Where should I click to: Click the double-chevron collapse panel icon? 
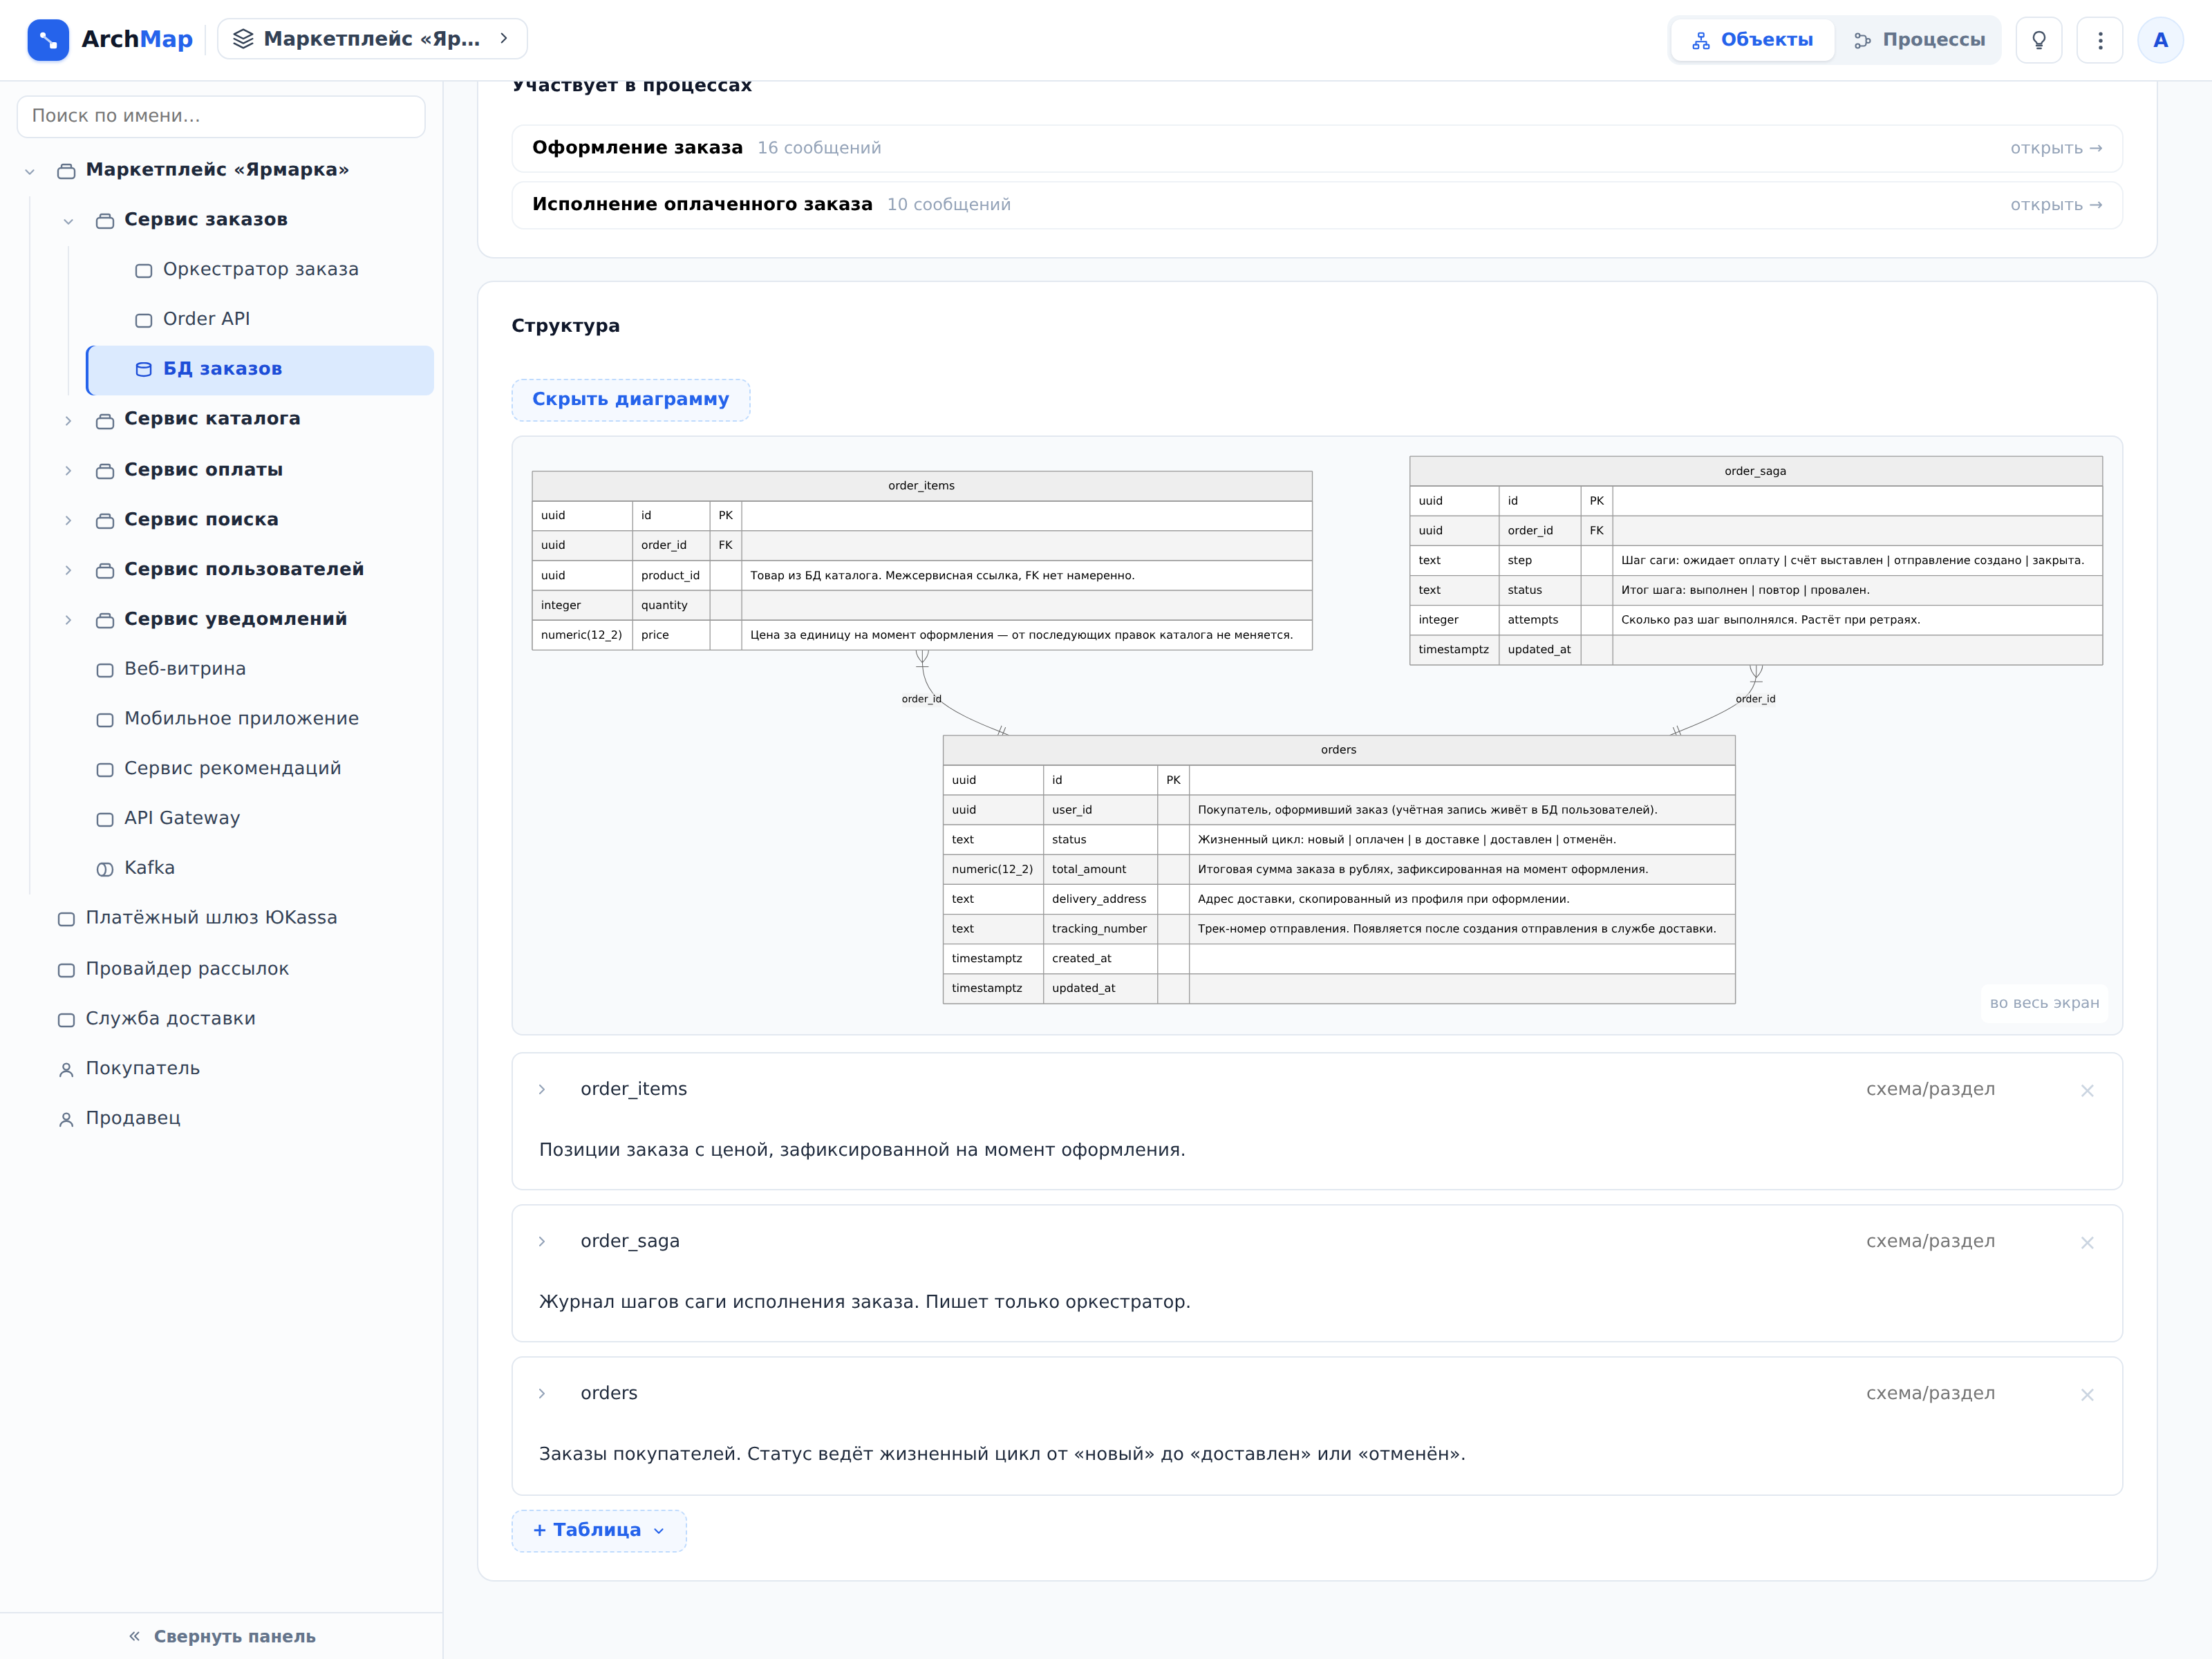(x=134, y=1636)
